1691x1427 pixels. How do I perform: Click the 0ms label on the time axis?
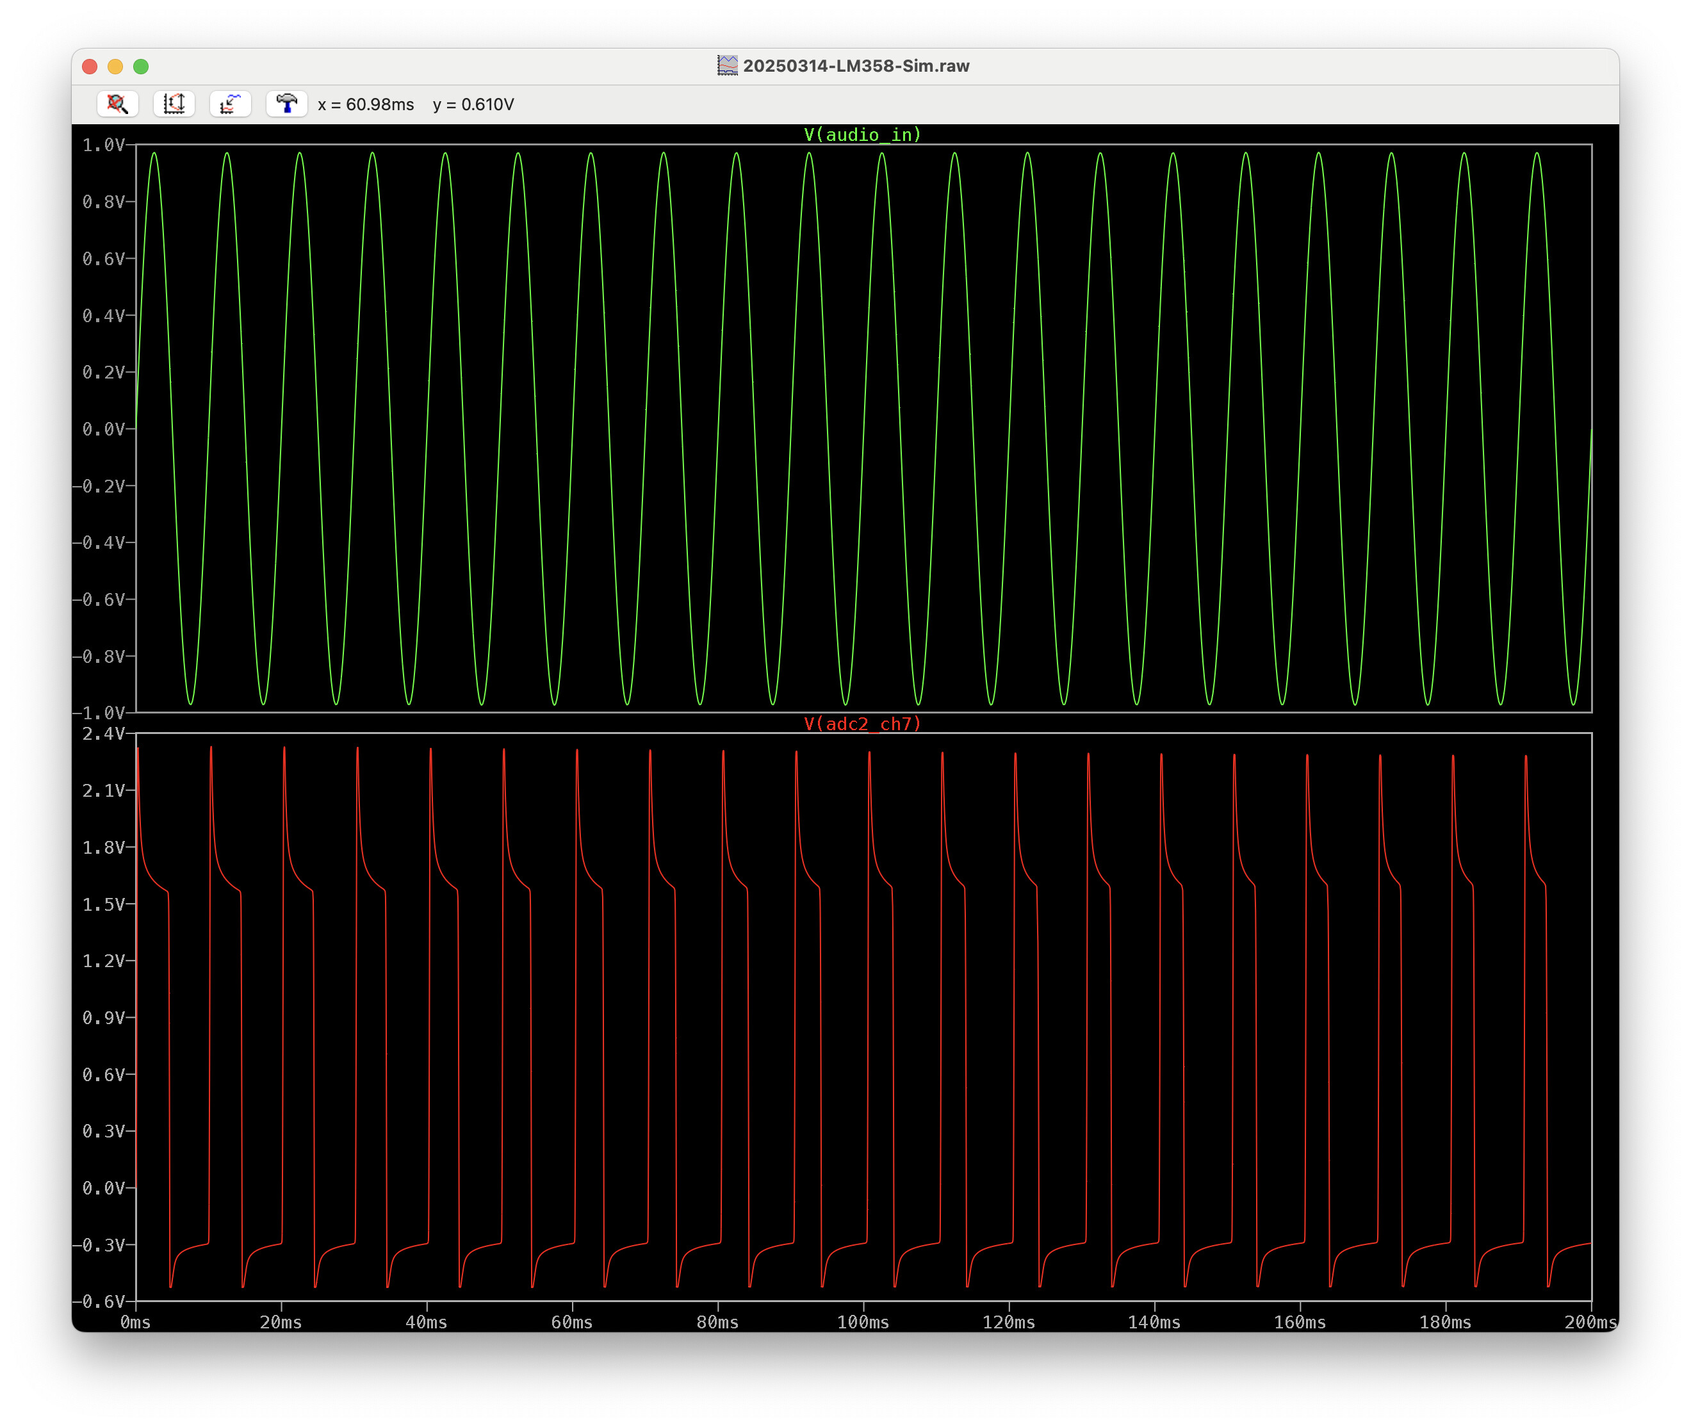click(x=135, y=1322)
